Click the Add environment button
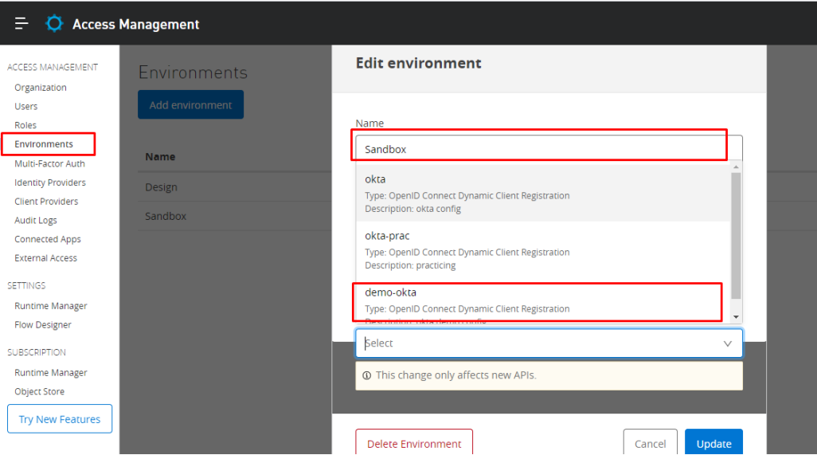817x455 pixels. (x=190, y=104)
